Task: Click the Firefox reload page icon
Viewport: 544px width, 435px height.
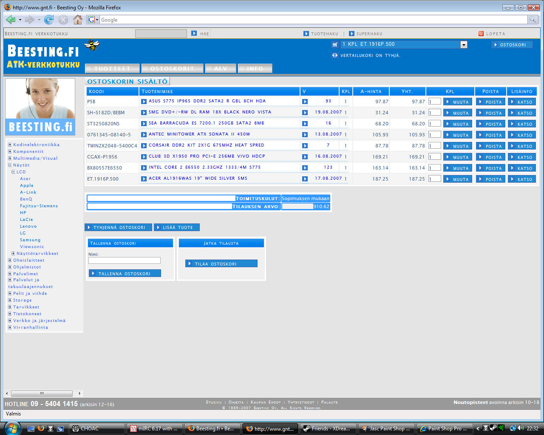Action: [49, 20]
